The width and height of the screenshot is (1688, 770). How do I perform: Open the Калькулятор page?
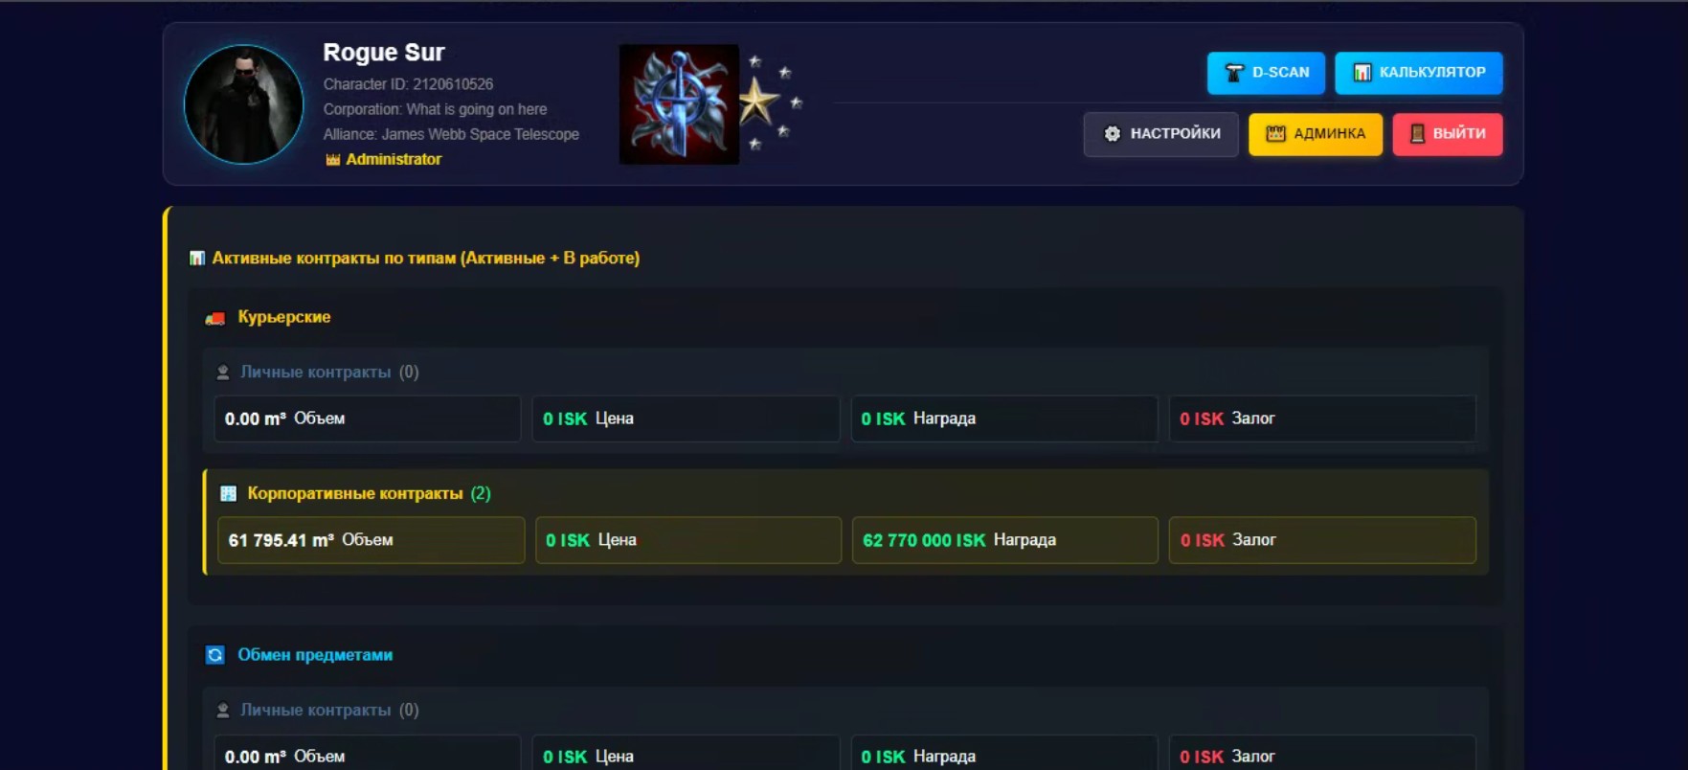click(x=1418, y=73)
